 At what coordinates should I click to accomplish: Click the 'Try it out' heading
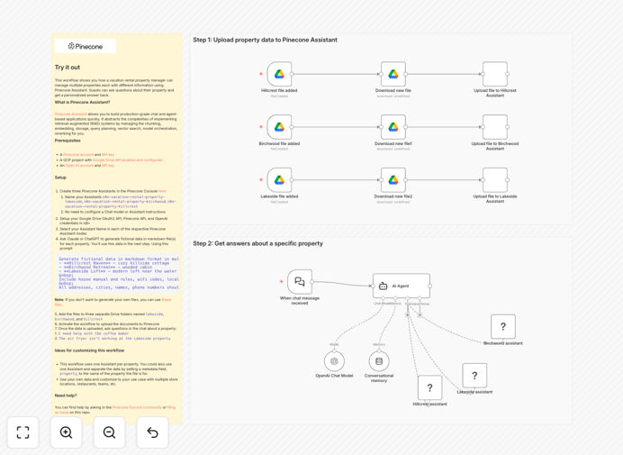68,68
